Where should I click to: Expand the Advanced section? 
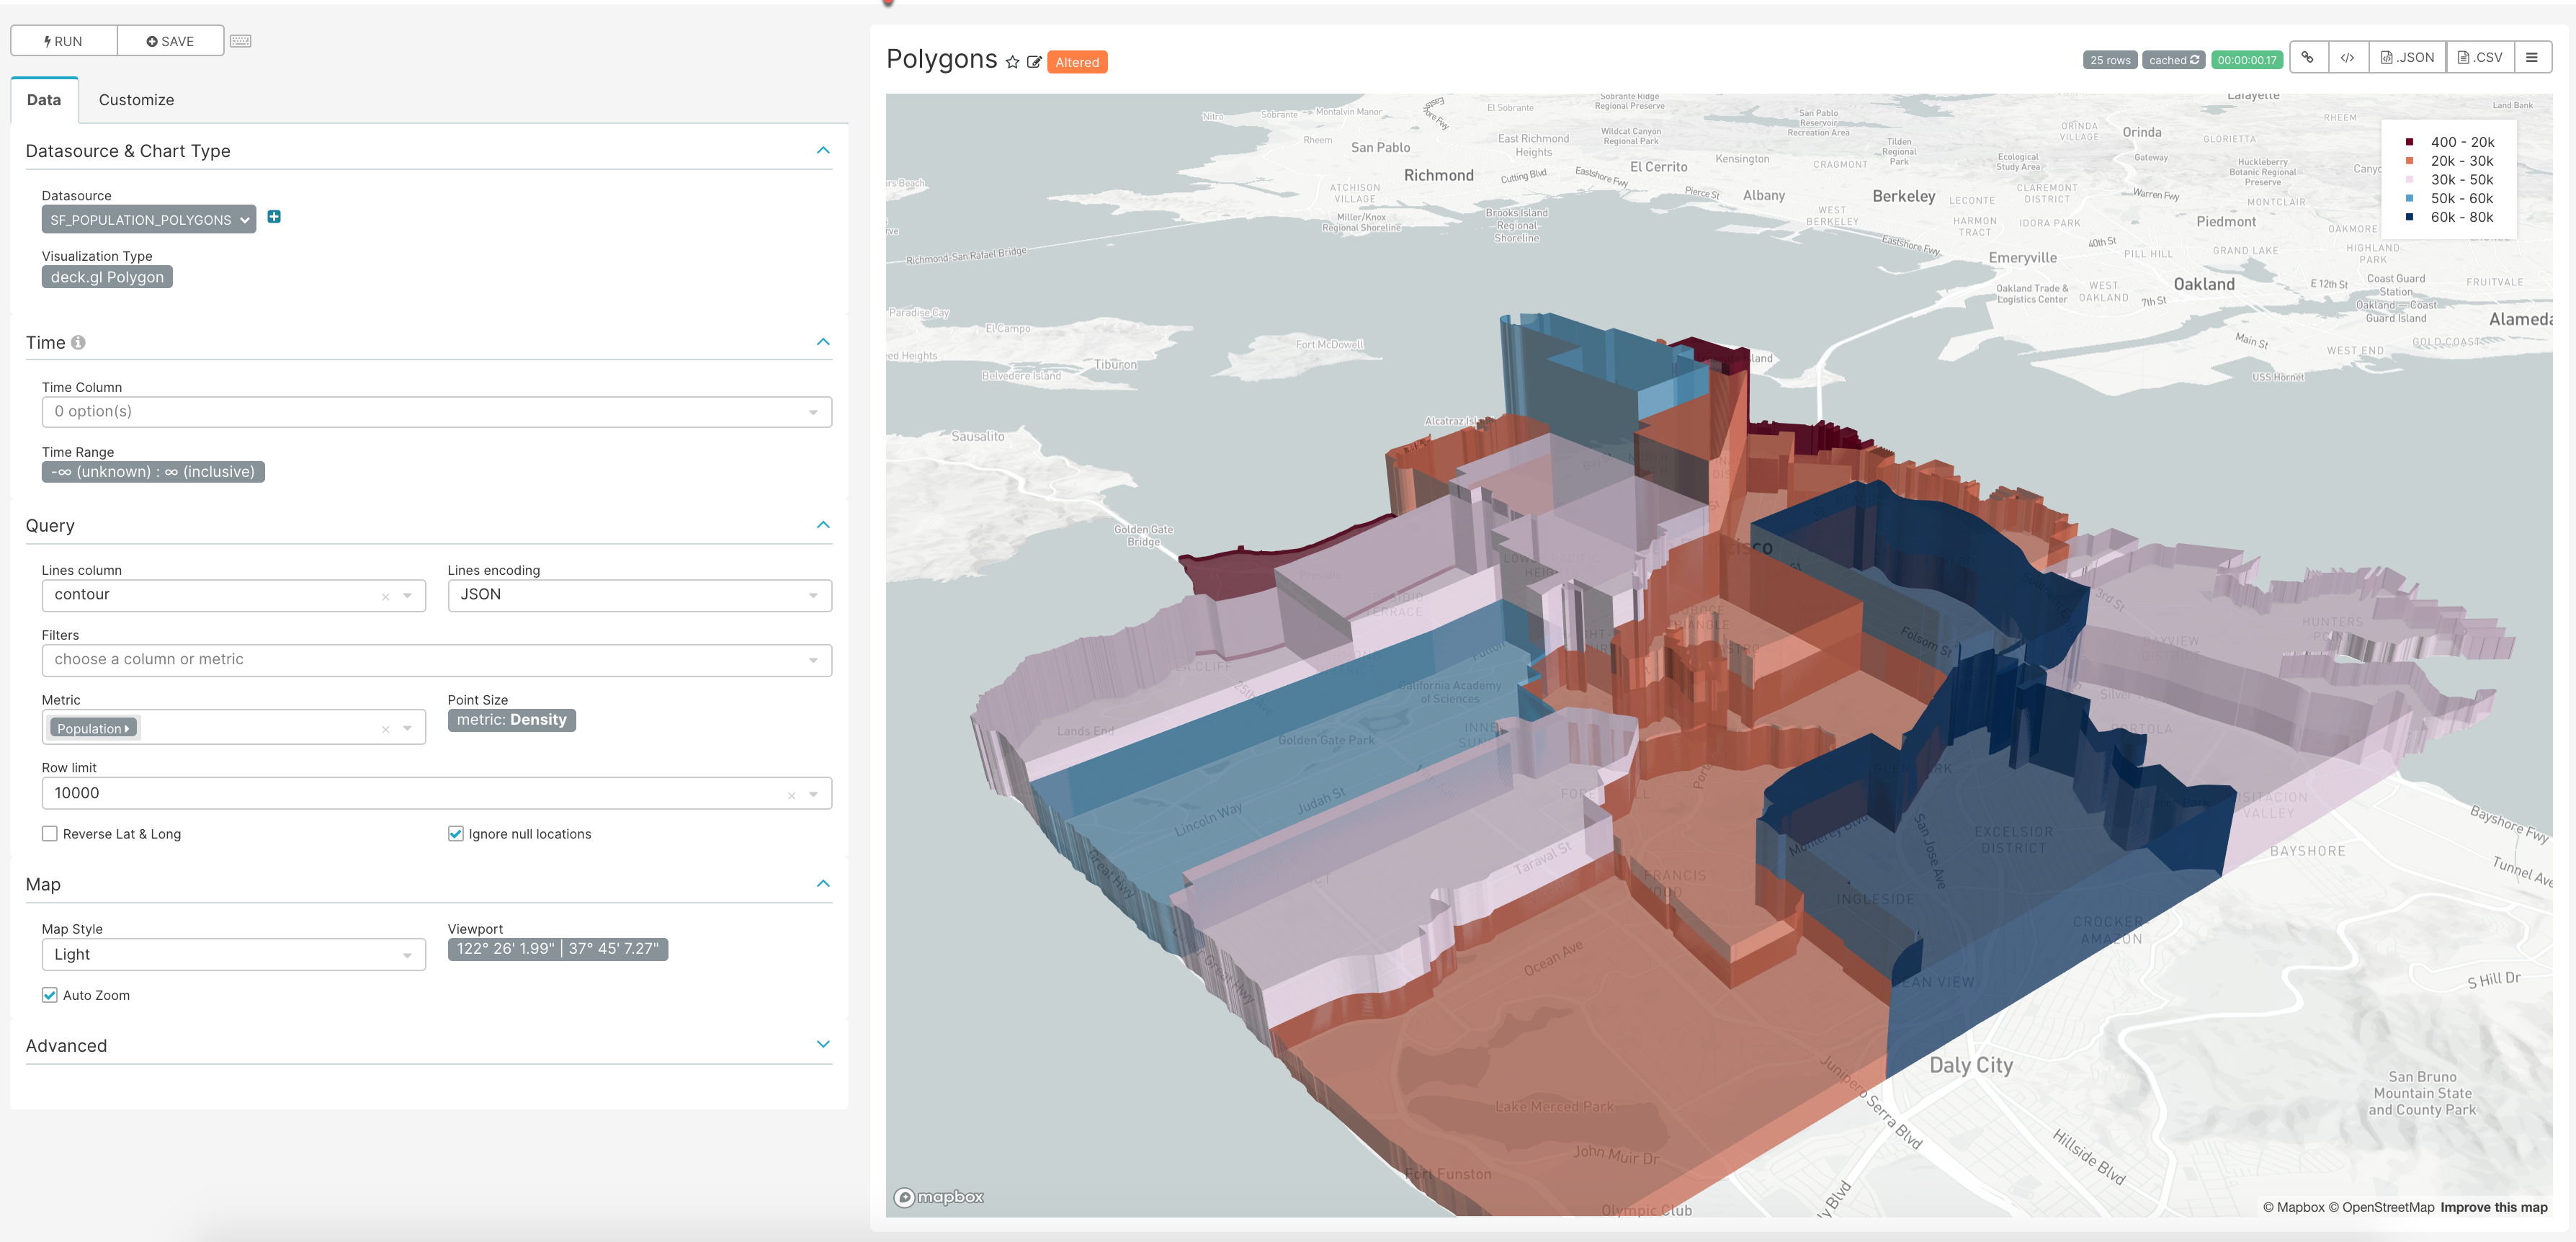pos(822,1044)
